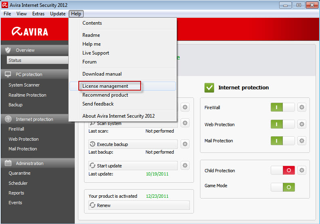Click the last update date 10/19/2011
The image size is (320, 224).
(157, 174)
